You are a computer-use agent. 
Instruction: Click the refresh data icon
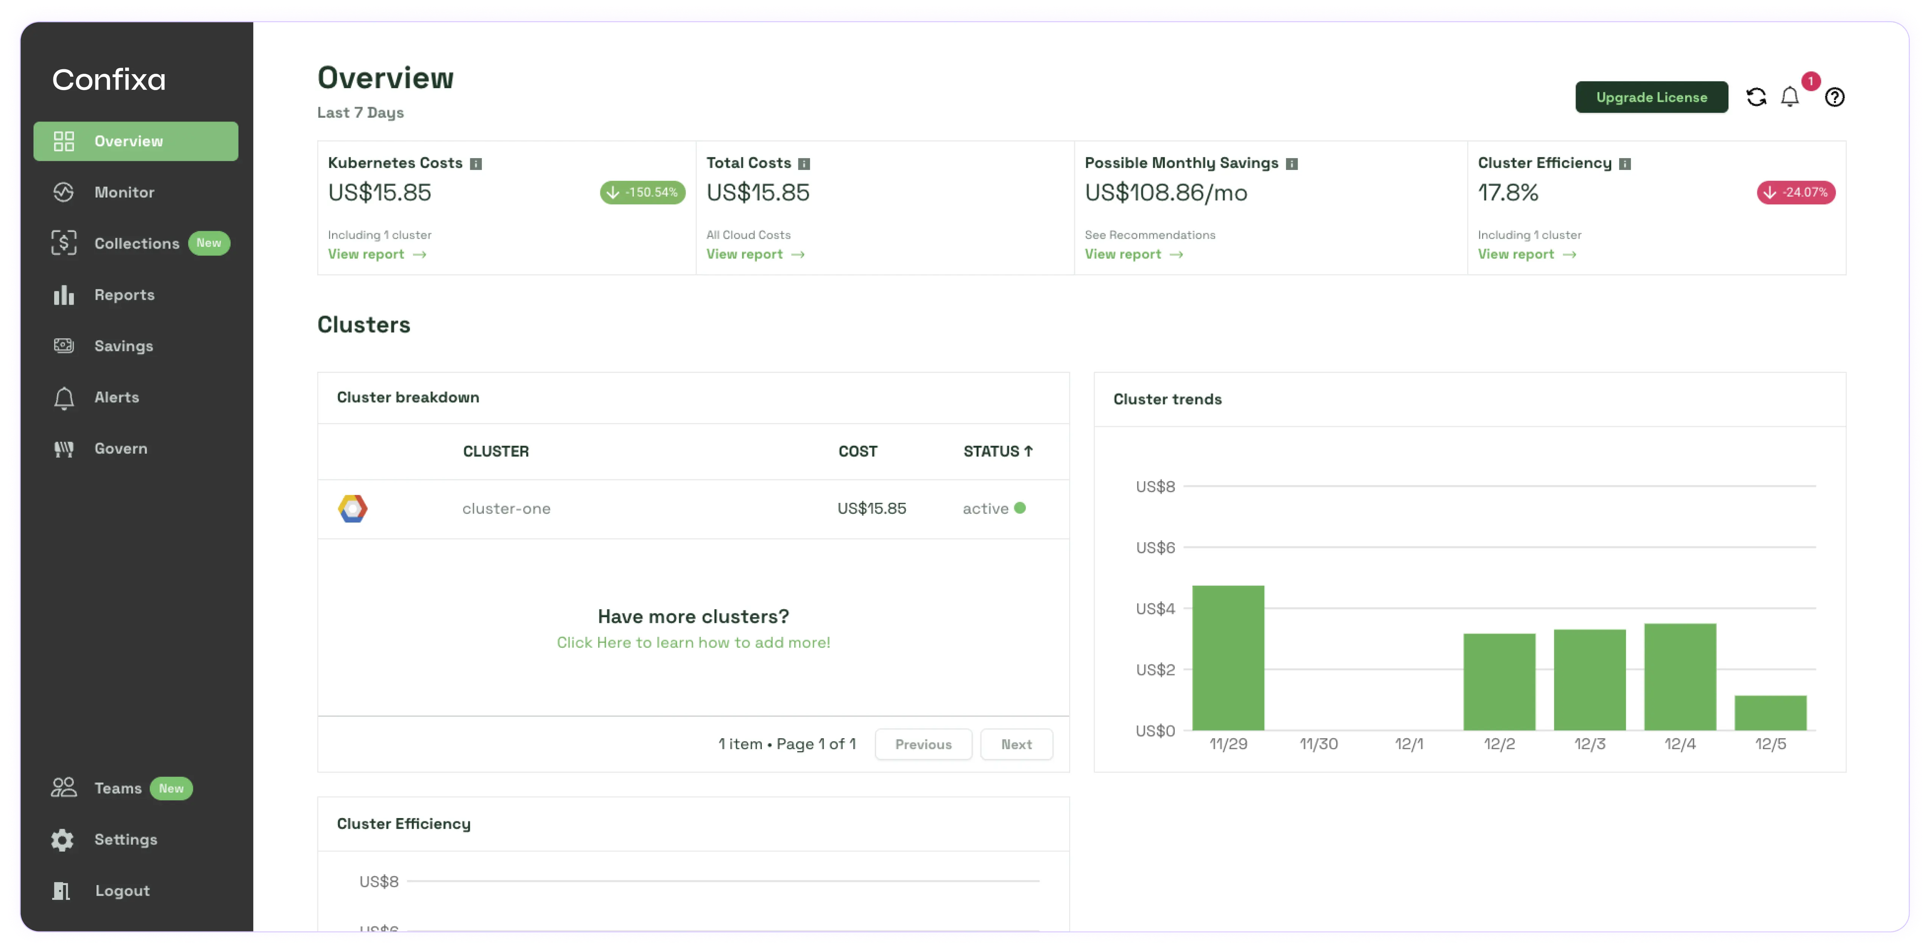[x=1756, y=97]
